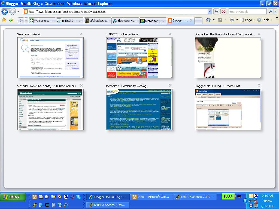
Task: Open the tab list dropdown arrow
Action: (26, 21)
